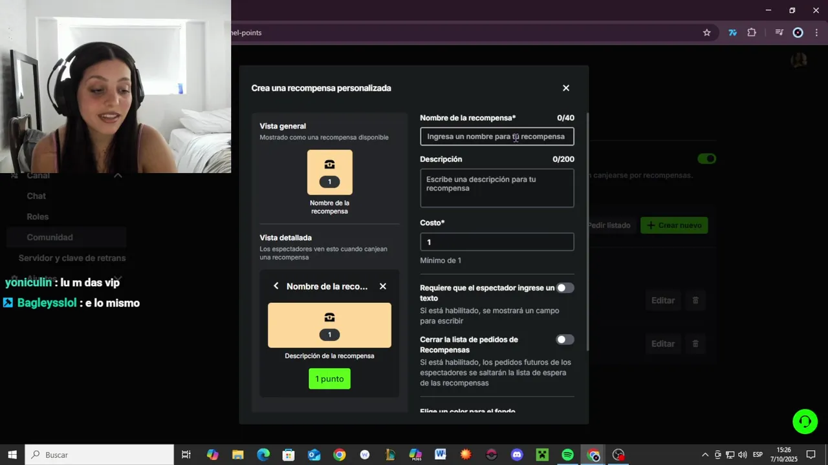Show hidden system tray icons
828x465 pixels.
click(x=705, y=455)
